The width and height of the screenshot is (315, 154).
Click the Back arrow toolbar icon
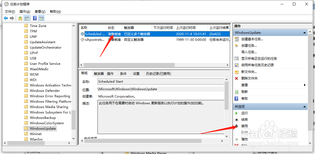[6, 18]
